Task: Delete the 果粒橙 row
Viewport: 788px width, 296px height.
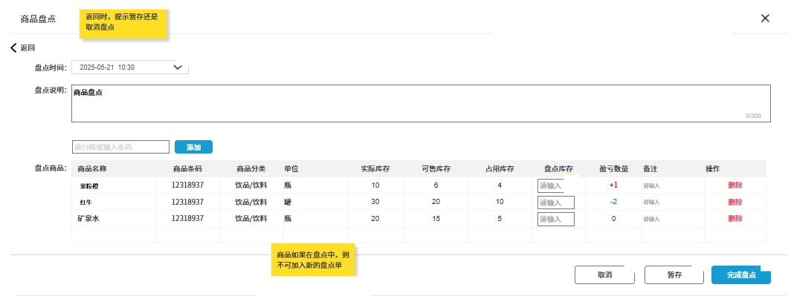Action: pos(735,185)
